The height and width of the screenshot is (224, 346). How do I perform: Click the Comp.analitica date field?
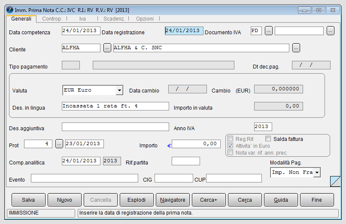pyautogui.click(x=81, y=161)
